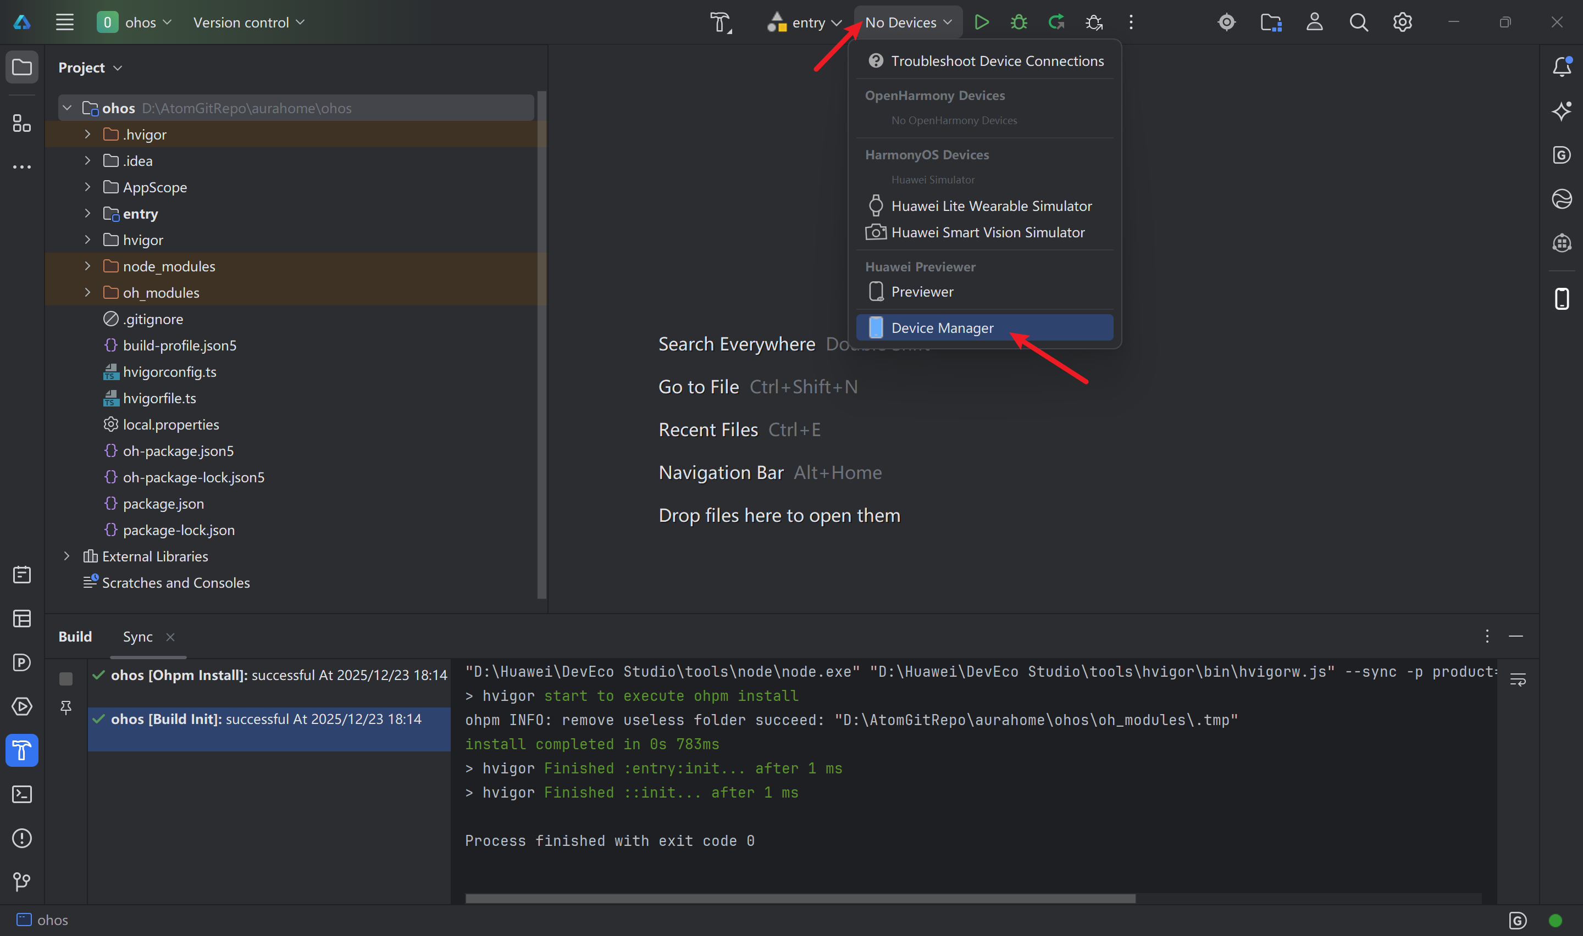Click the Build hammer icon in toolbar
1583x936 pixels.
tap(721, 23)
